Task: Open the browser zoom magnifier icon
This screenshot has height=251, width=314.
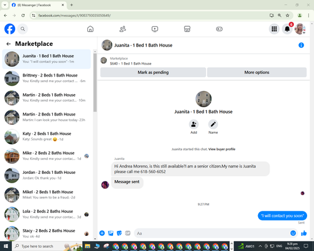Action: pos(279,15)
